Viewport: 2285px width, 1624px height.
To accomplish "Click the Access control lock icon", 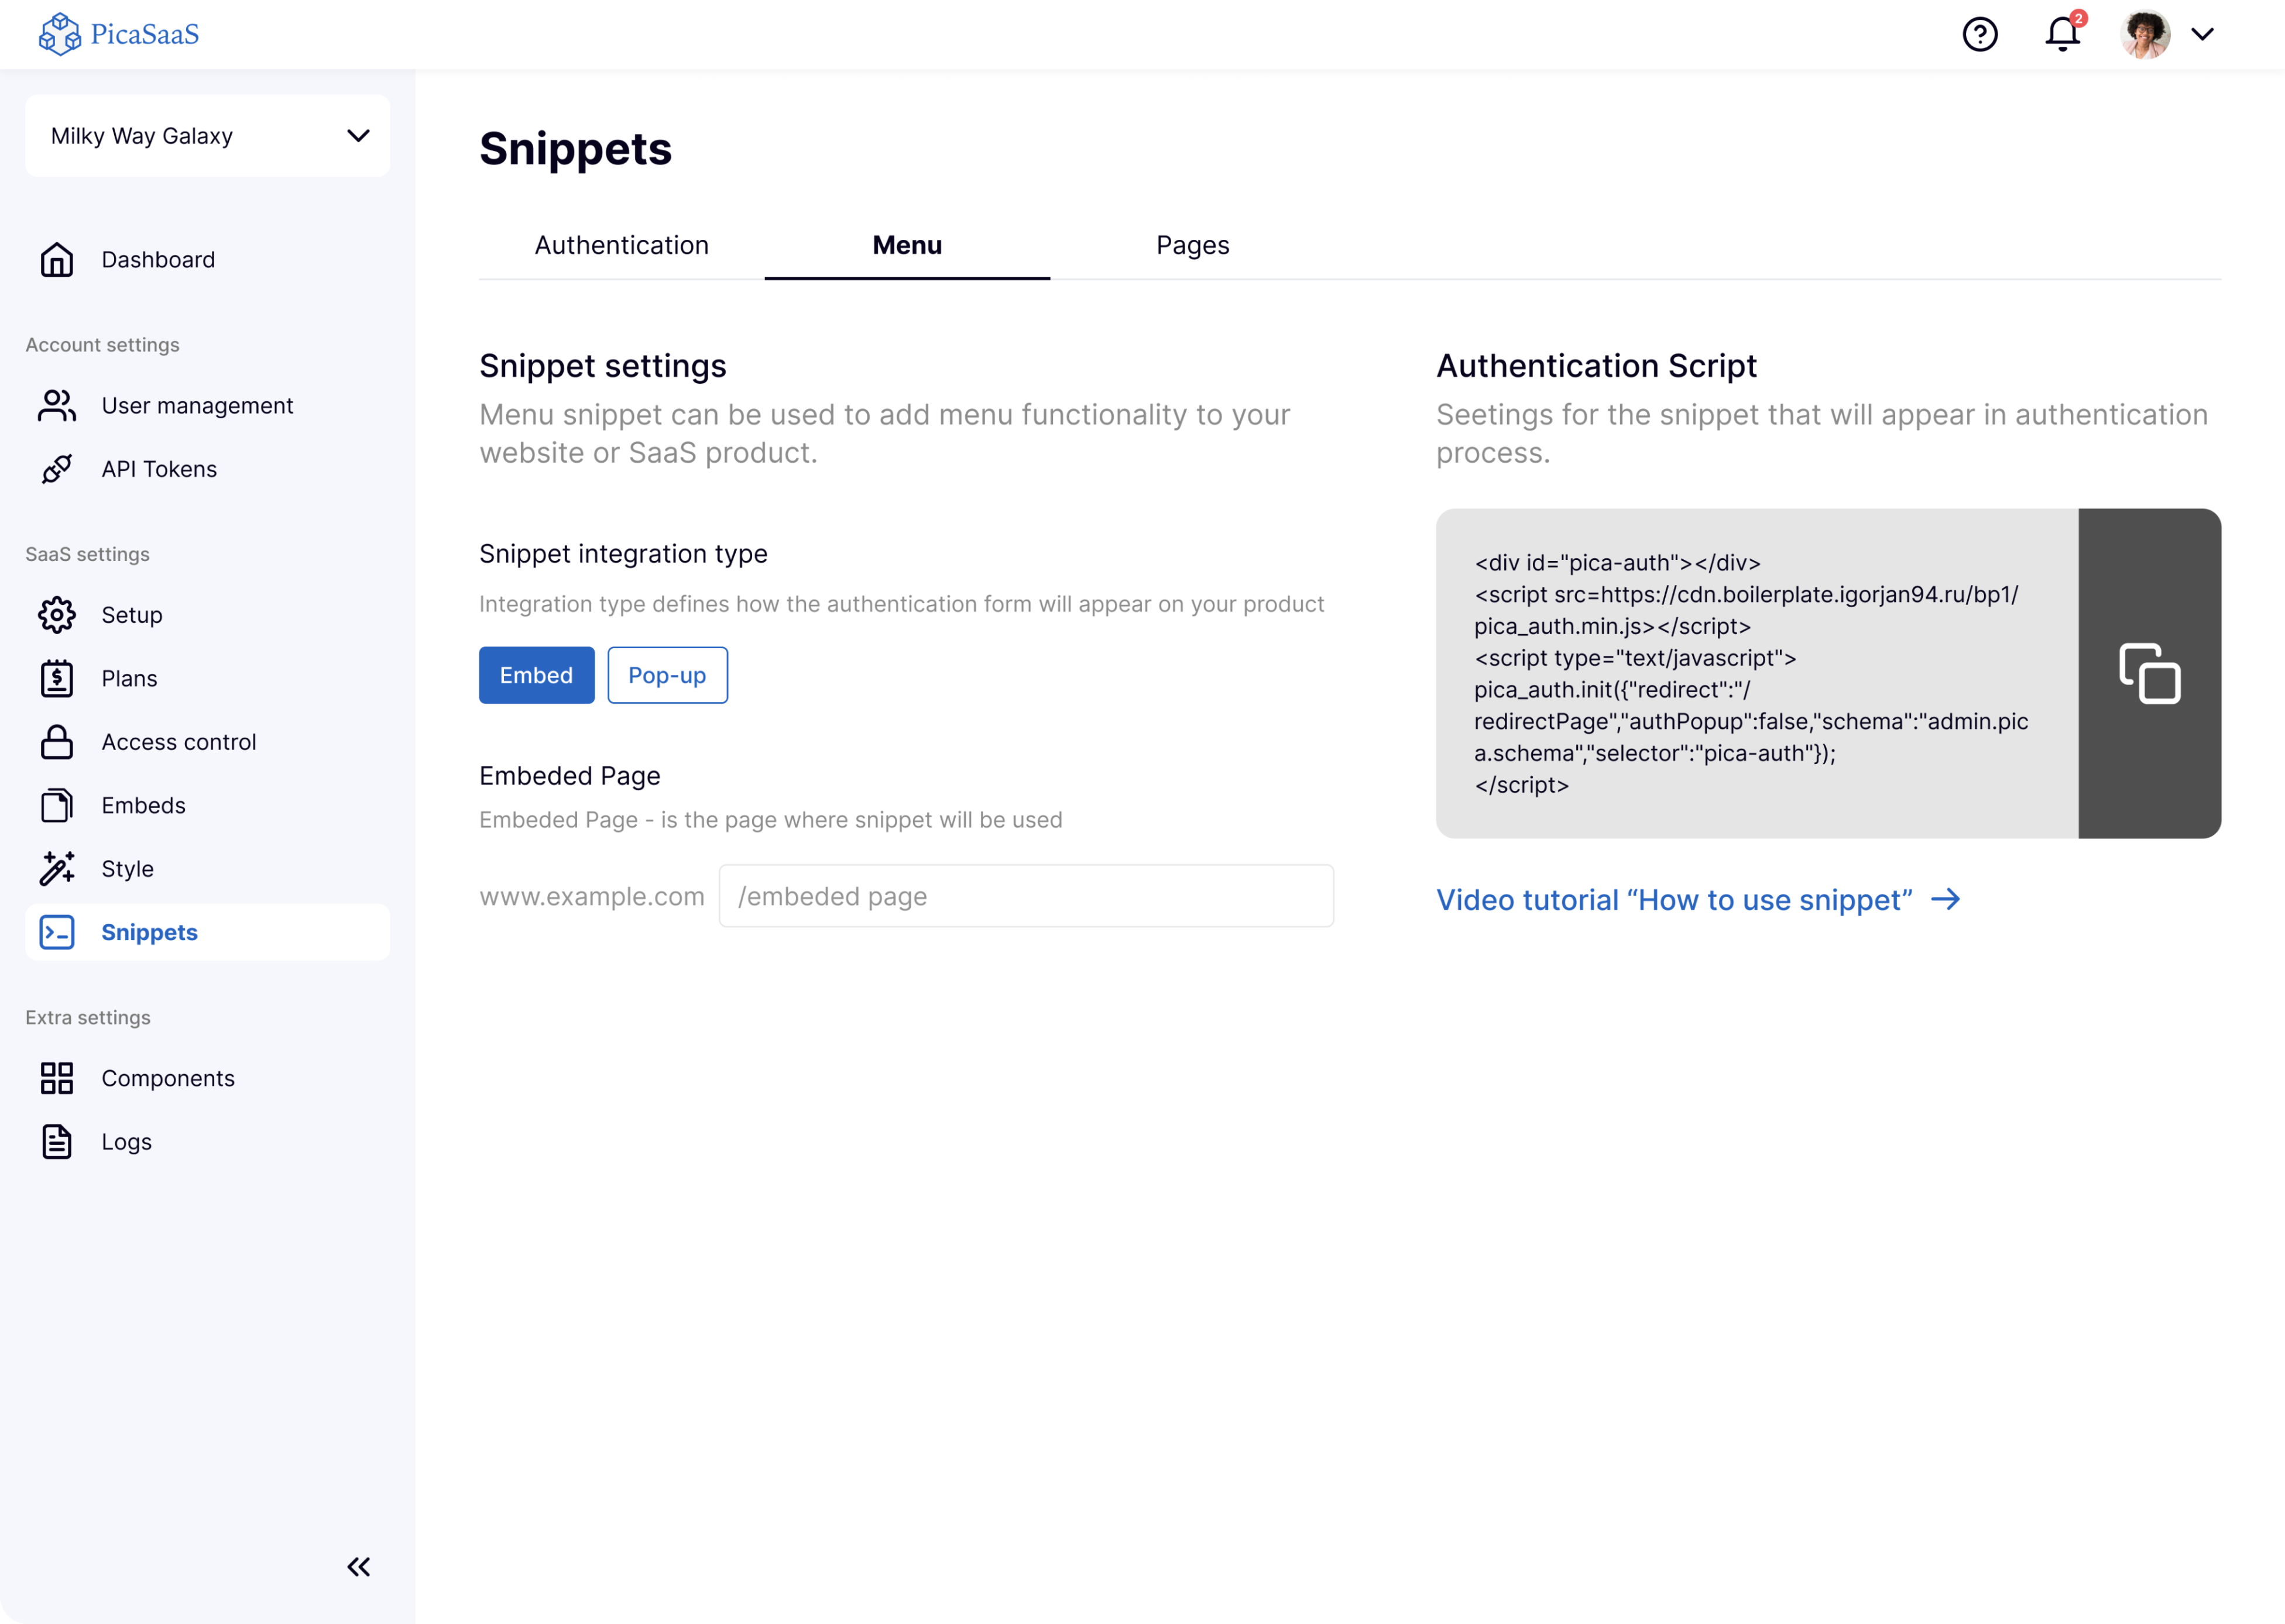I will pyautogui.click(x=57, y=742).
